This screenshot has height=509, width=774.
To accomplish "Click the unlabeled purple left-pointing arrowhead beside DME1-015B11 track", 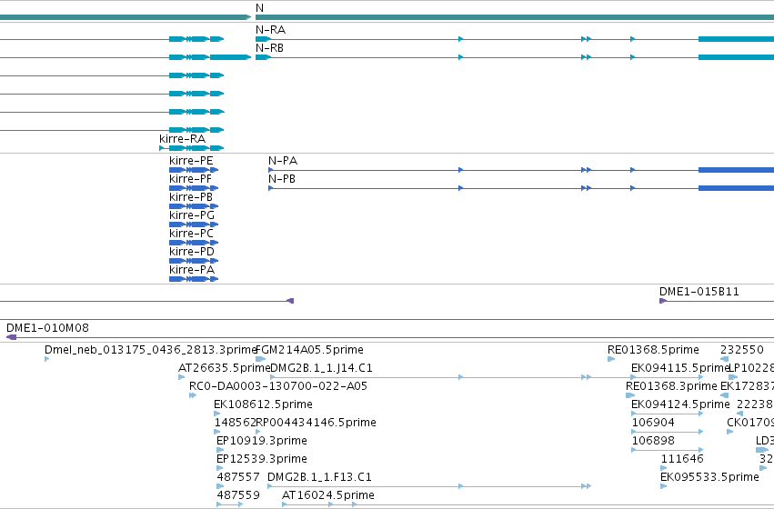I will (x=291, y=301).
